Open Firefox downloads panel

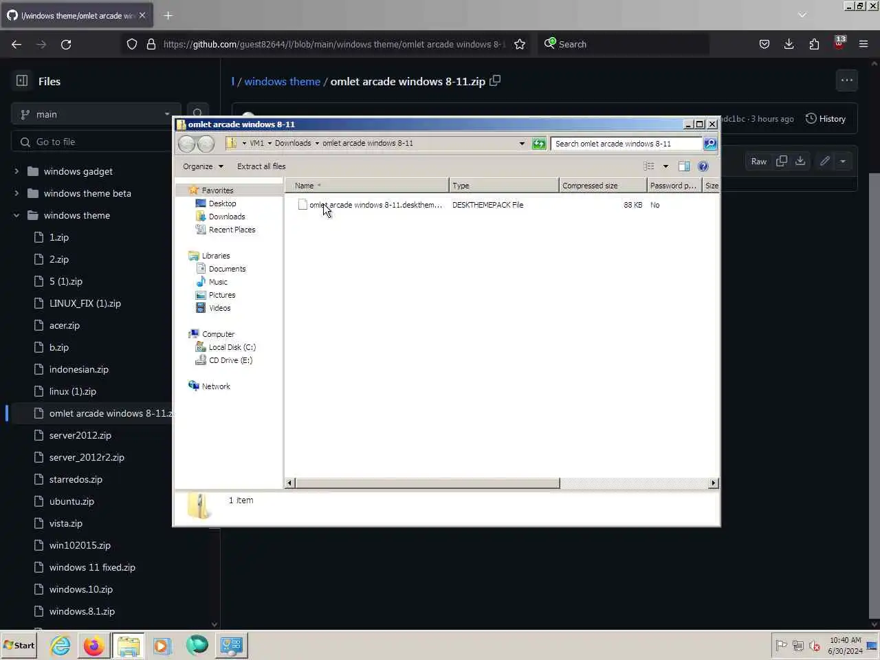click(789, 44)
